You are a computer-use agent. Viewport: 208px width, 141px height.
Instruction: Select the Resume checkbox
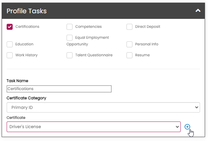click(129, 55)
